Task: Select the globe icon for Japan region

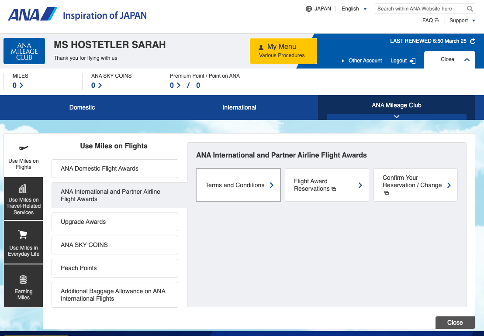Action: click(309, 9)
